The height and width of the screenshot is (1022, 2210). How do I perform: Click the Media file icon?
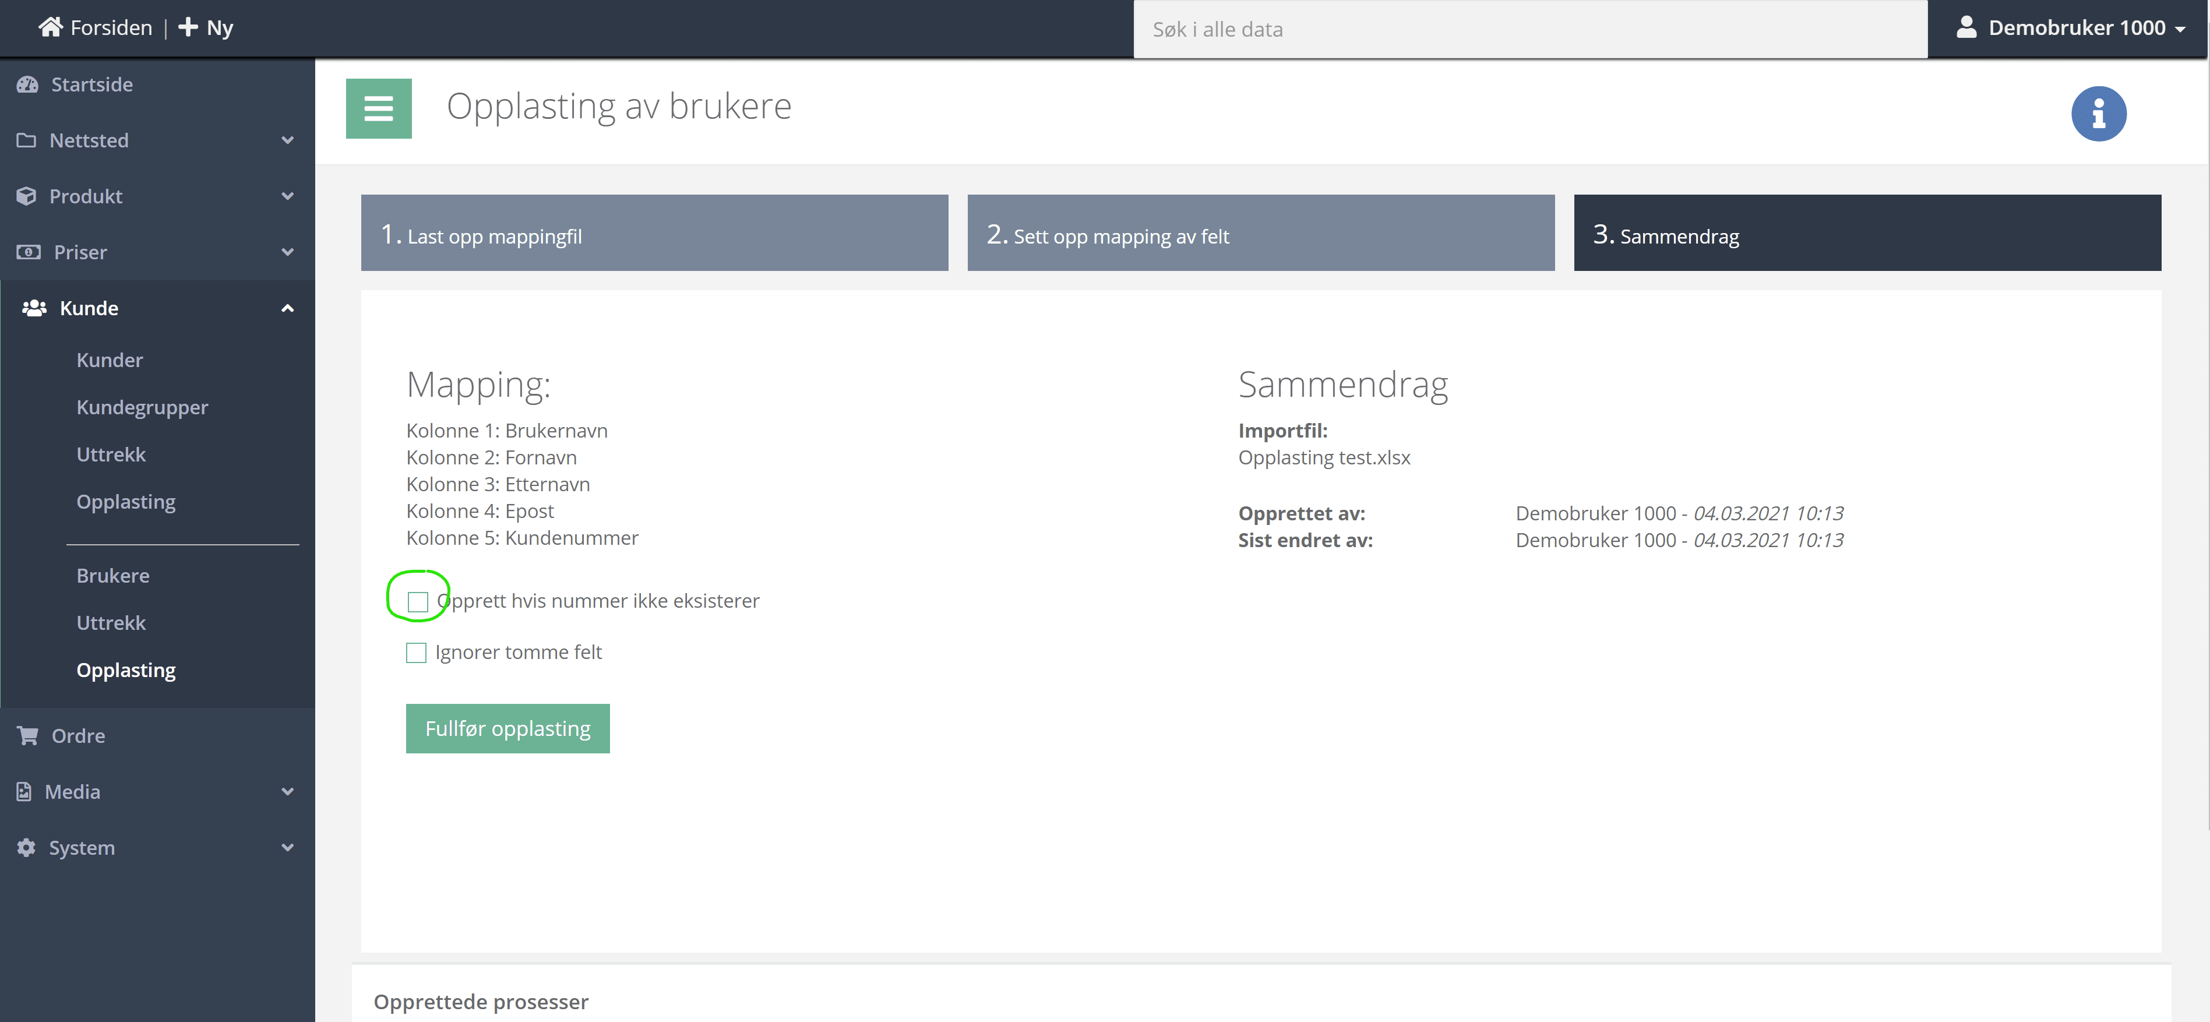click(24, 791)
